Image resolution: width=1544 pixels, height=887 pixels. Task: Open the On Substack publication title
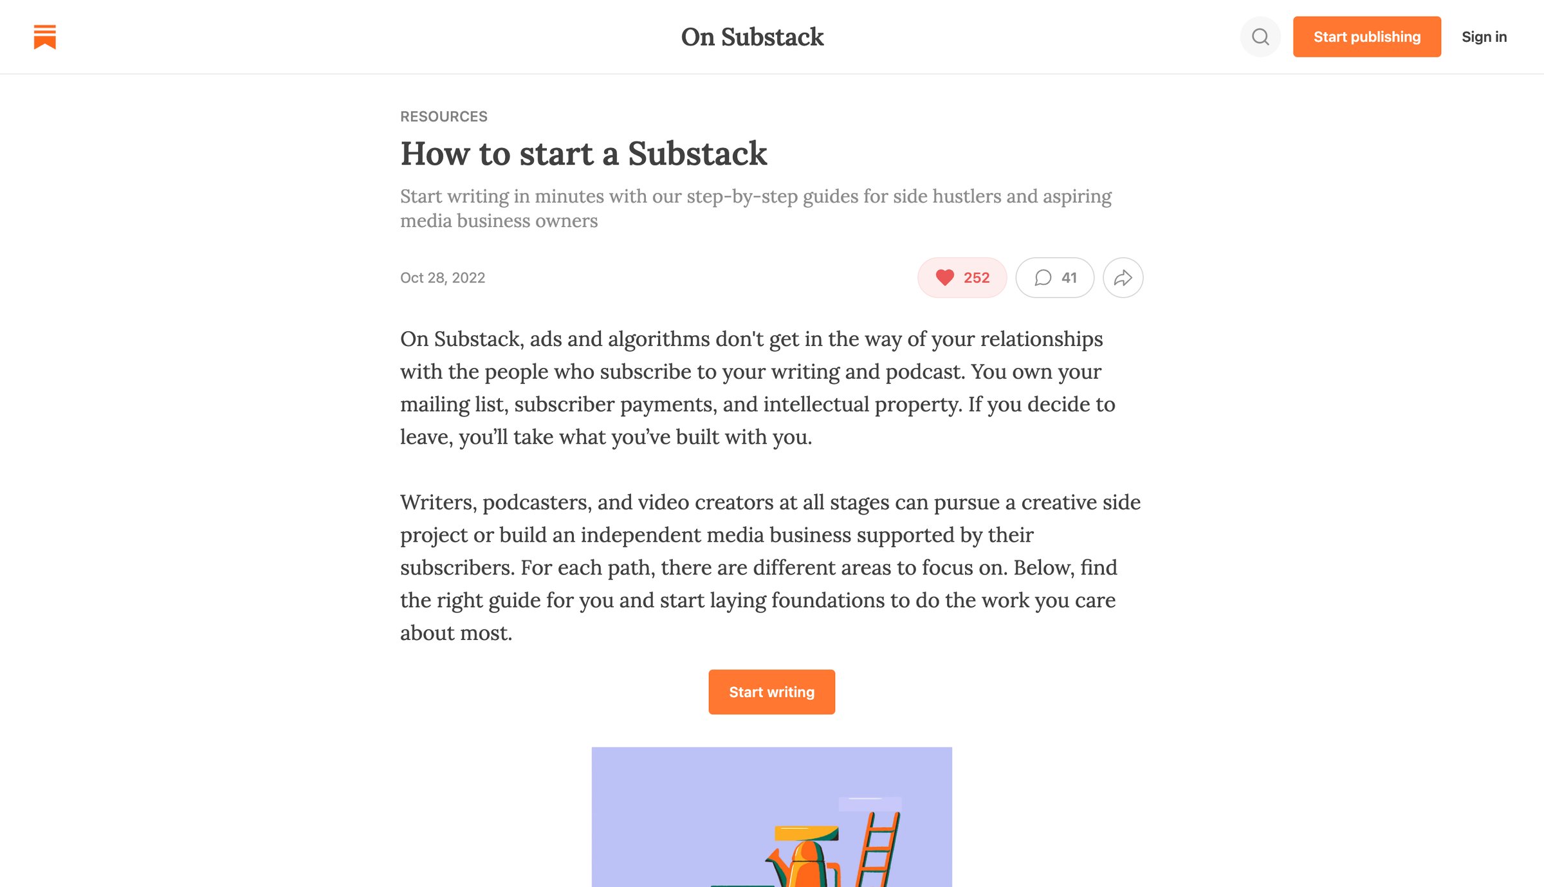[752, 37]
